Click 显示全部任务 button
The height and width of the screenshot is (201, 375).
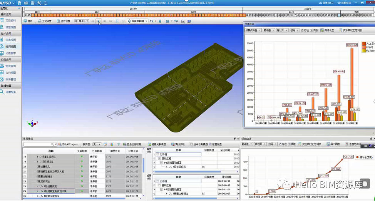[132, 144]
